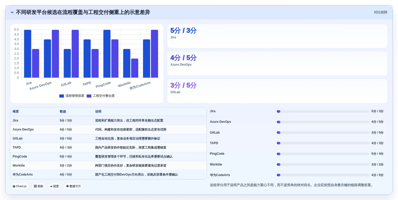Click the Azure DevOps progress bar
The image size is (398, 200).
[x=323, y=122]
